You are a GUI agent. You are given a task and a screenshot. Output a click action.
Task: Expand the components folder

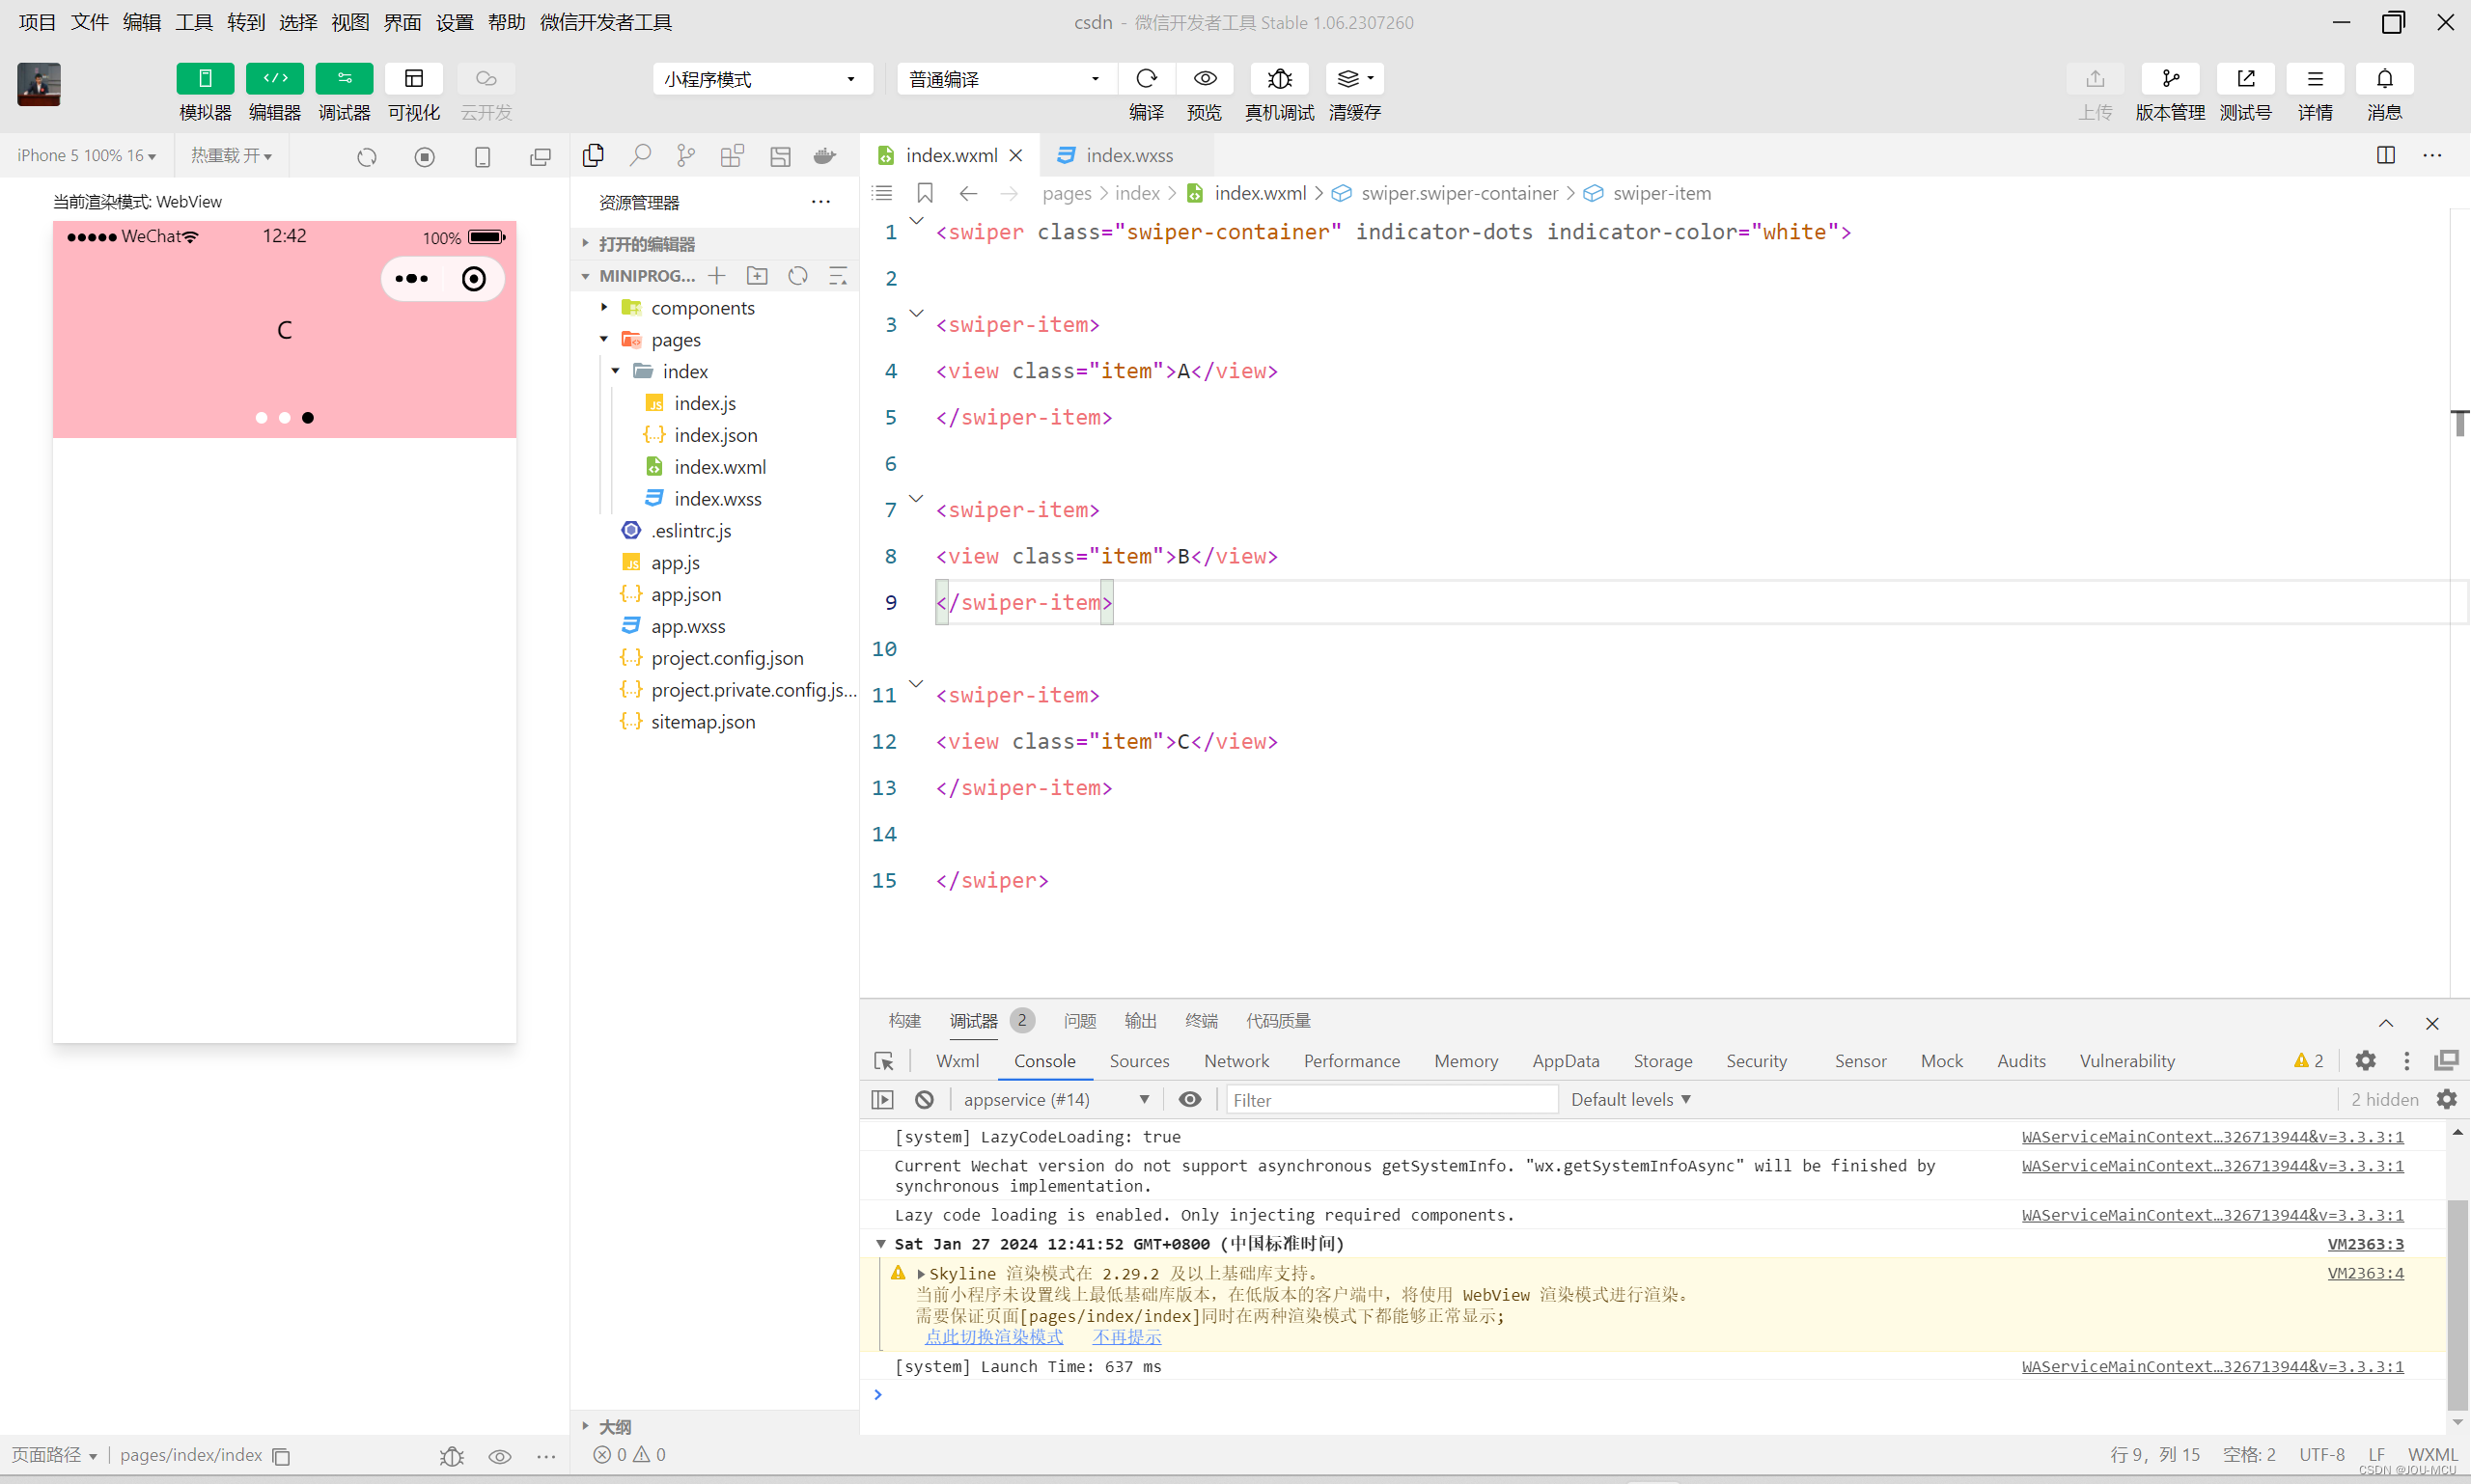pos(702,308)
